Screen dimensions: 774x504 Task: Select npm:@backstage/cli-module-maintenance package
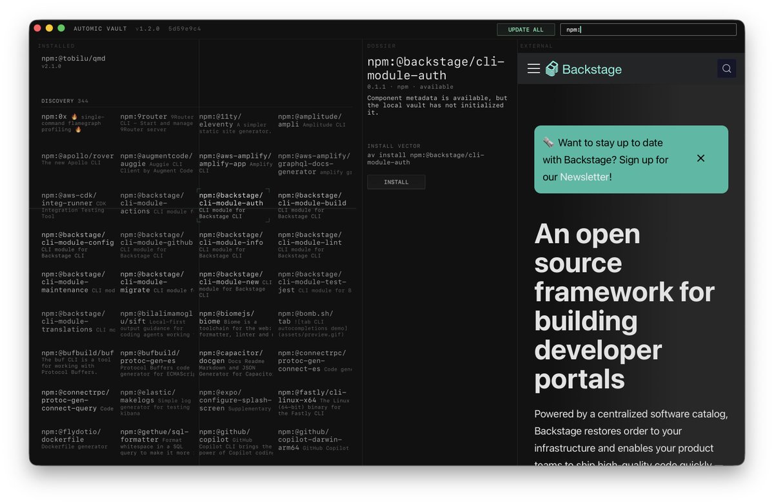[77, 282]
